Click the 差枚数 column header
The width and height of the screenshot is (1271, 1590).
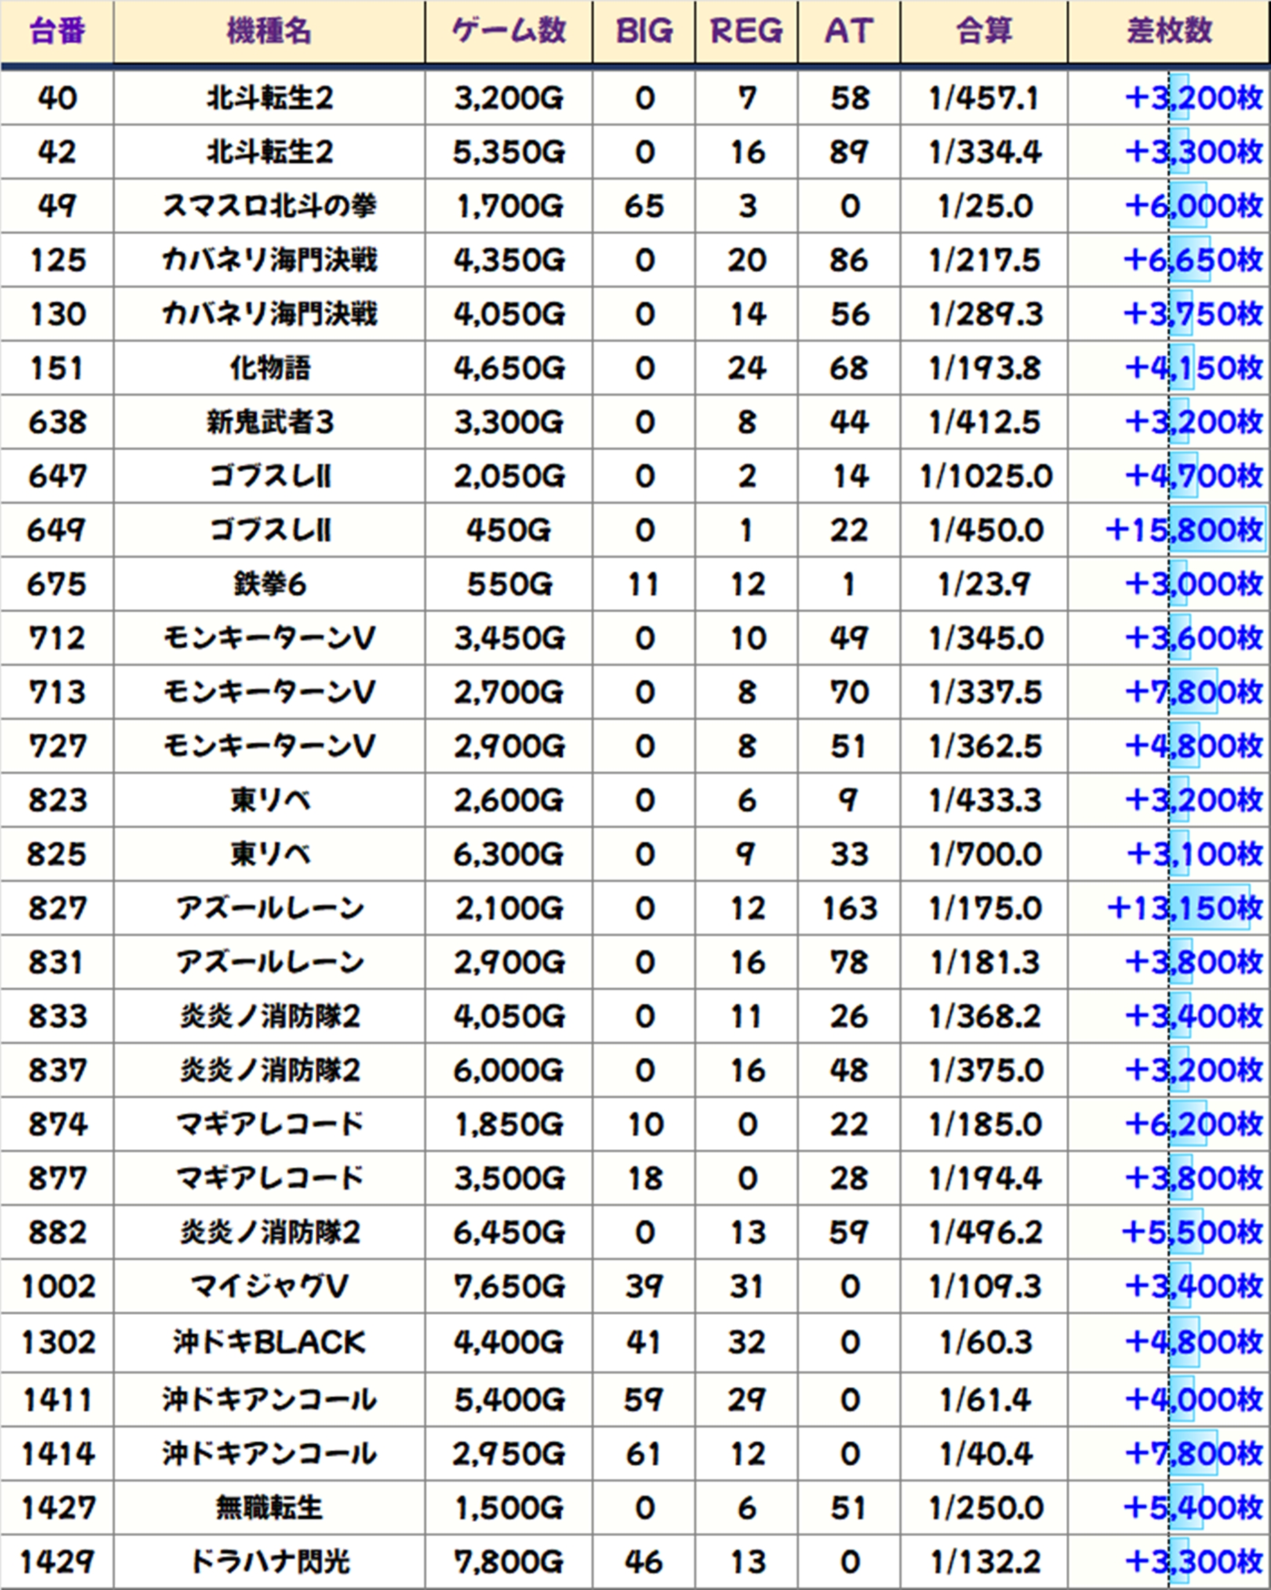pos(1168,32)
